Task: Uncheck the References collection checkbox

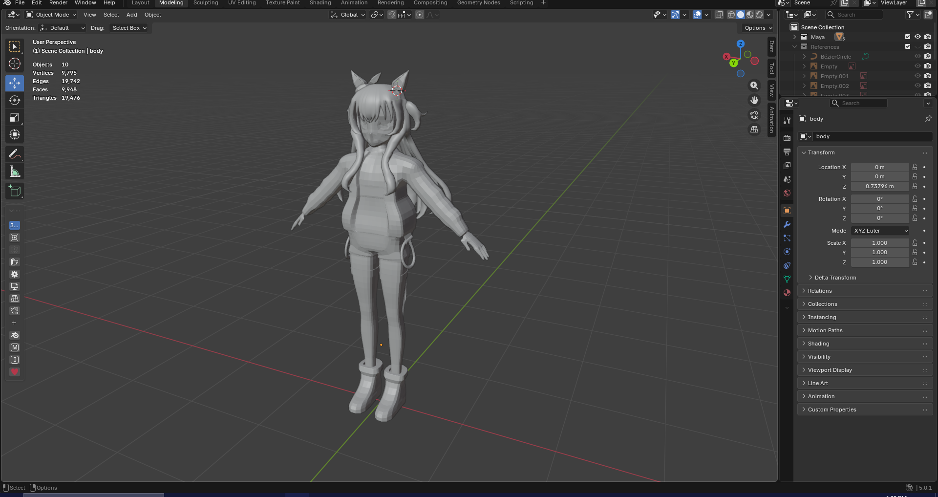Action: [x=908, y=47]
